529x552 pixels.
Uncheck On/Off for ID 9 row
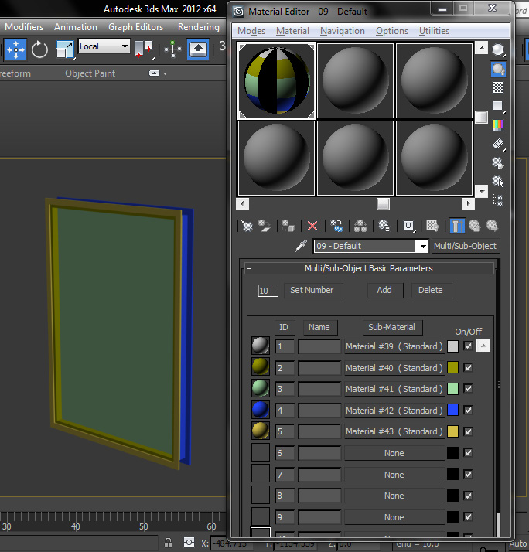(x=468, y=516)
